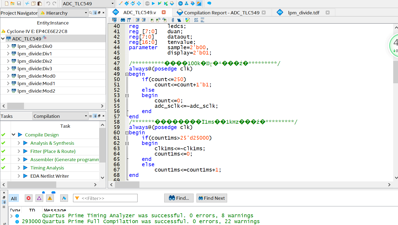Jump to next bookmark icon
Image resolution: width=398 pixels, height=225 pixels.
(x=158, y=20)
